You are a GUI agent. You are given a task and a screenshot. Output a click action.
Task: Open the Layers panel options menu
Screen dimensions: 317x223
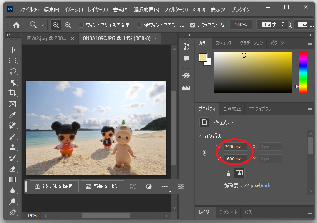click(310, 212)
